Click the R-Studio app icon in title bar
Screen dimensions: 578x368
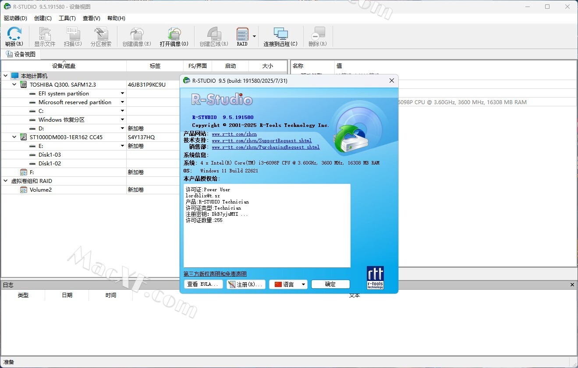[x=7, y=7]
